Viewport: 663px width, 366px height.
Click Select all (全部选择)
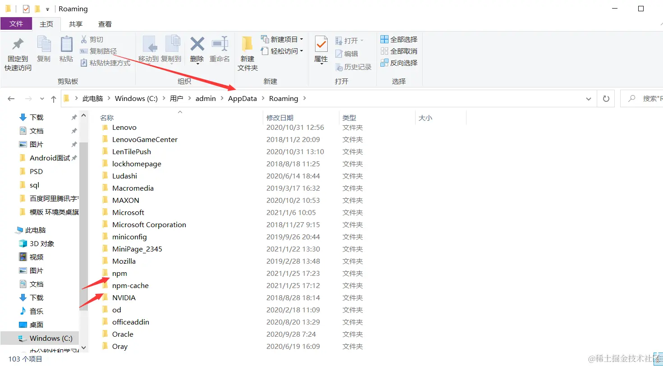(399, 39)
